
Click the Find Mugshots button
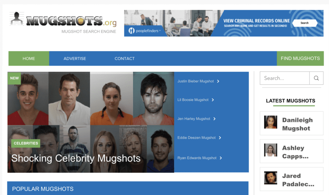point(300,58)
